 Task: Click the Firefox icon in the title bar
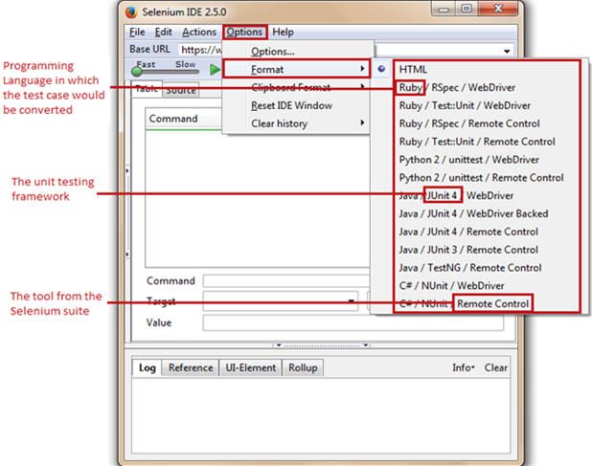(x=131, y=12)
